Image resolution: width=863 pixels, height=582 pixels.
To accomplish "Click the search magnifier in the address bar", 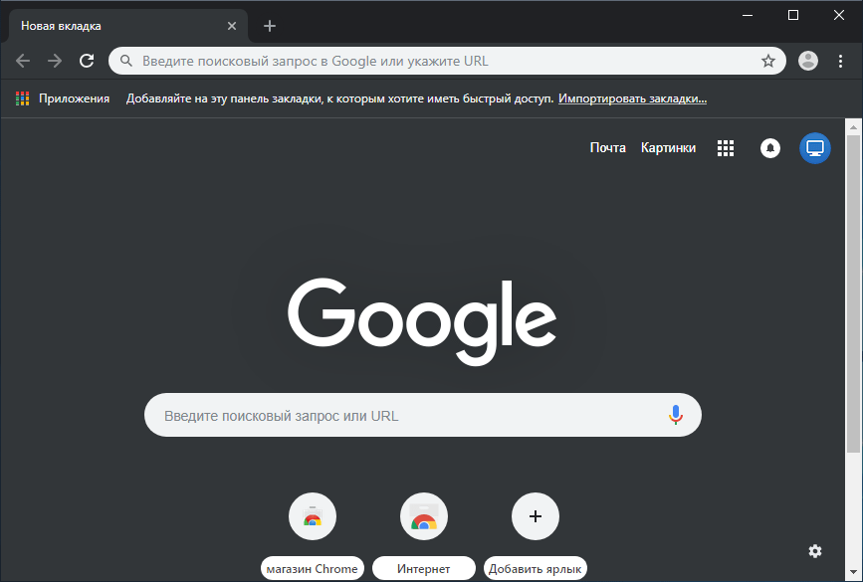I will [x=126, y=61].
